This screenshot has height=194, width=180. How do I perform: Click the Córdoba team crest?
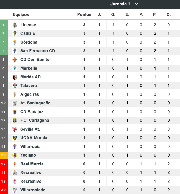click(15, 42)
